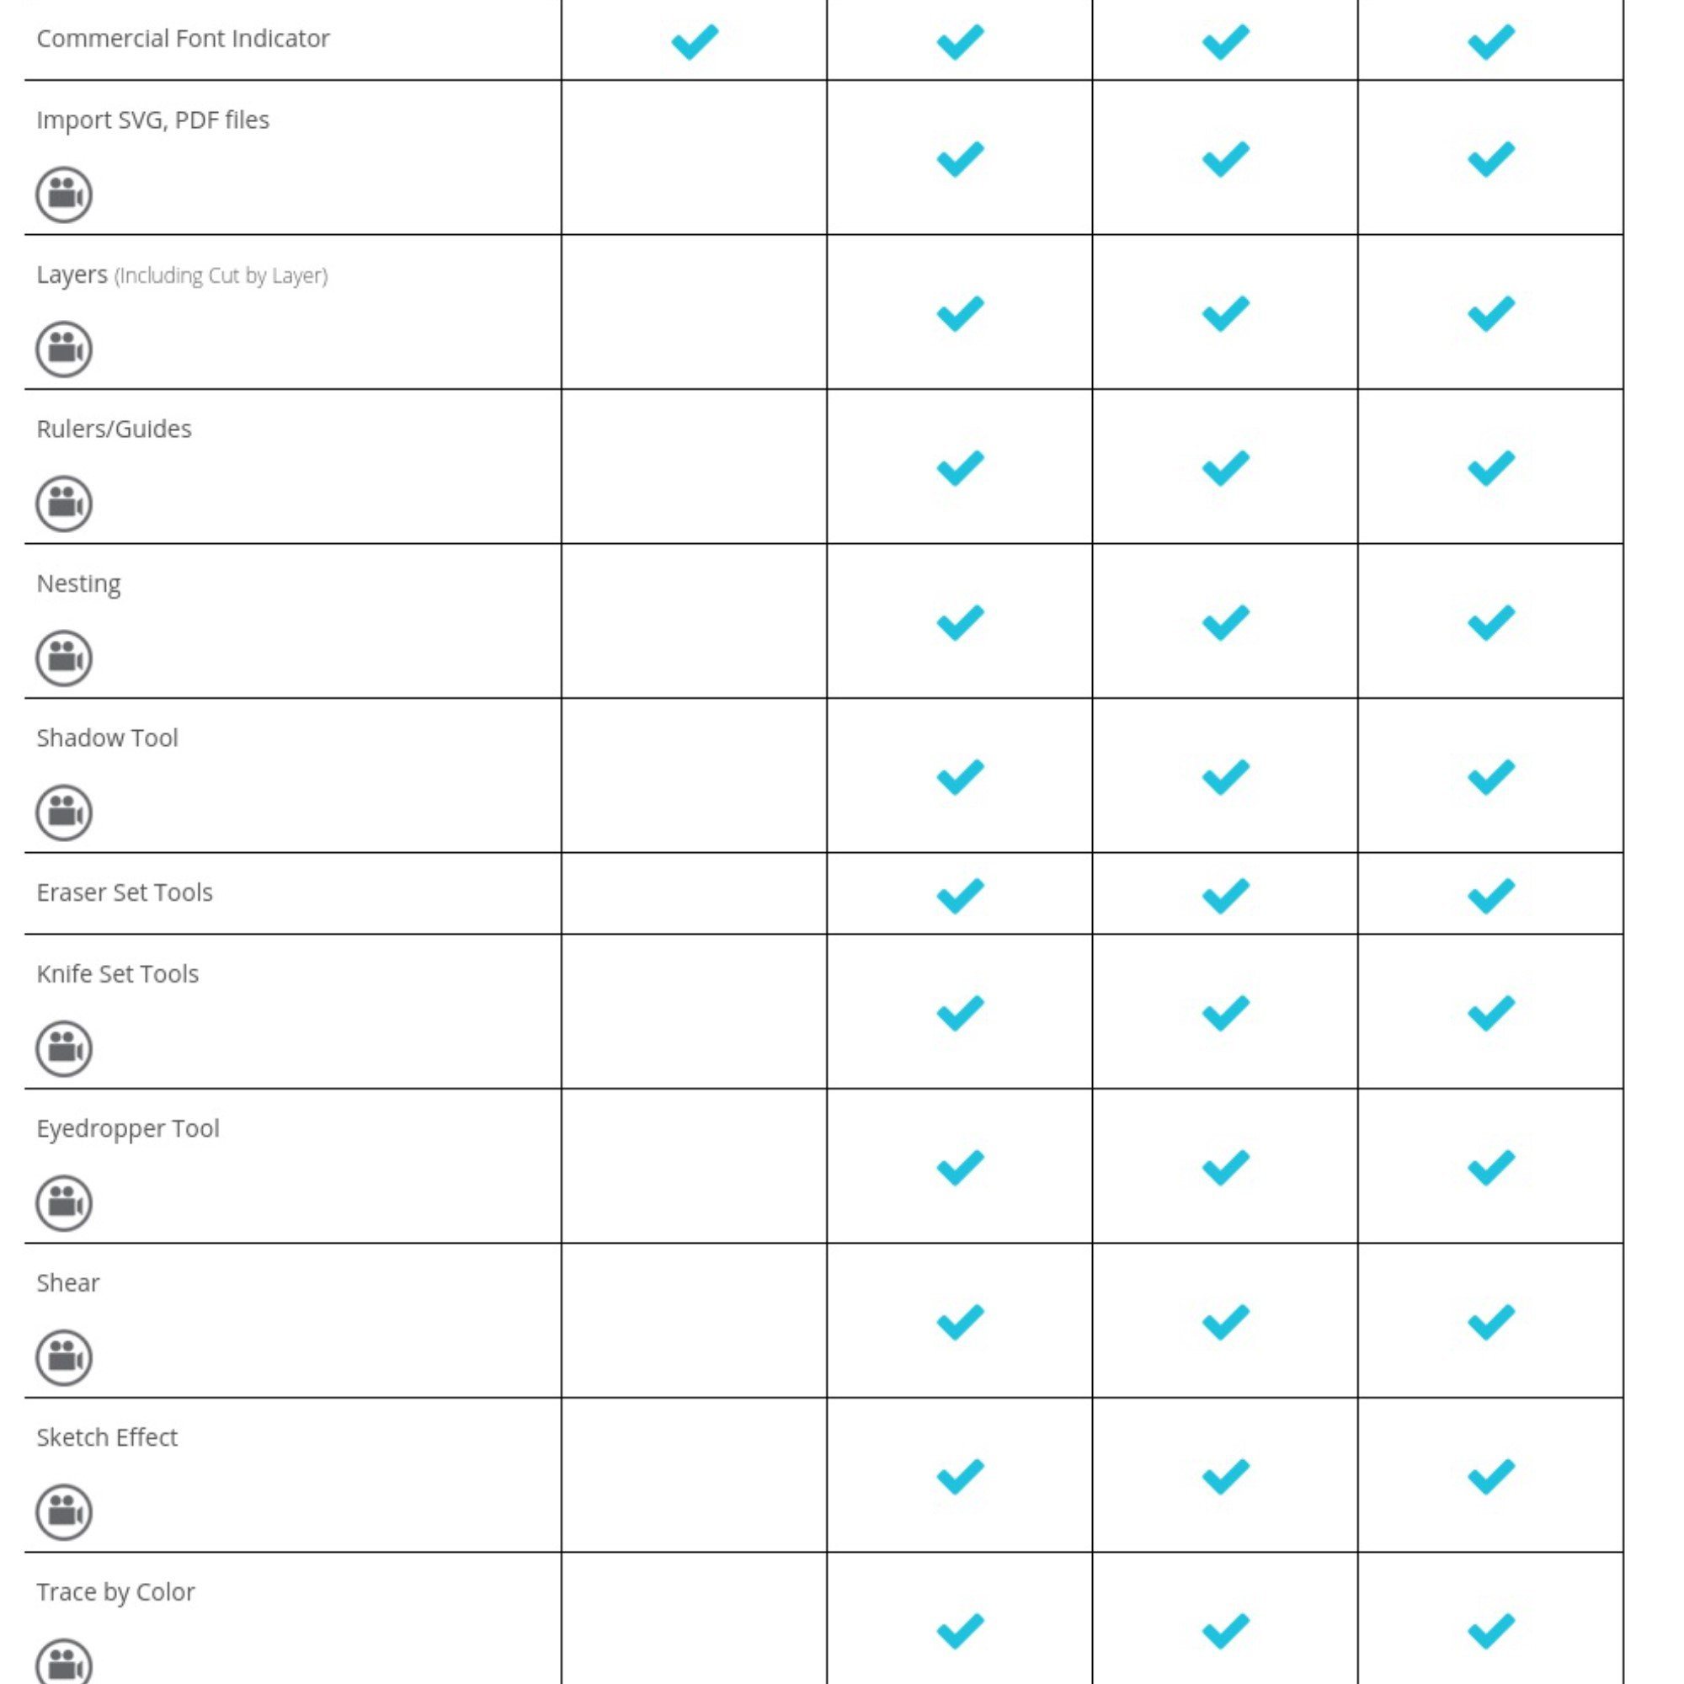1684x1684 pixels.
Task: Click the Trace by Color feature name
Action: pyautogui.click(x=115, y=1591)
